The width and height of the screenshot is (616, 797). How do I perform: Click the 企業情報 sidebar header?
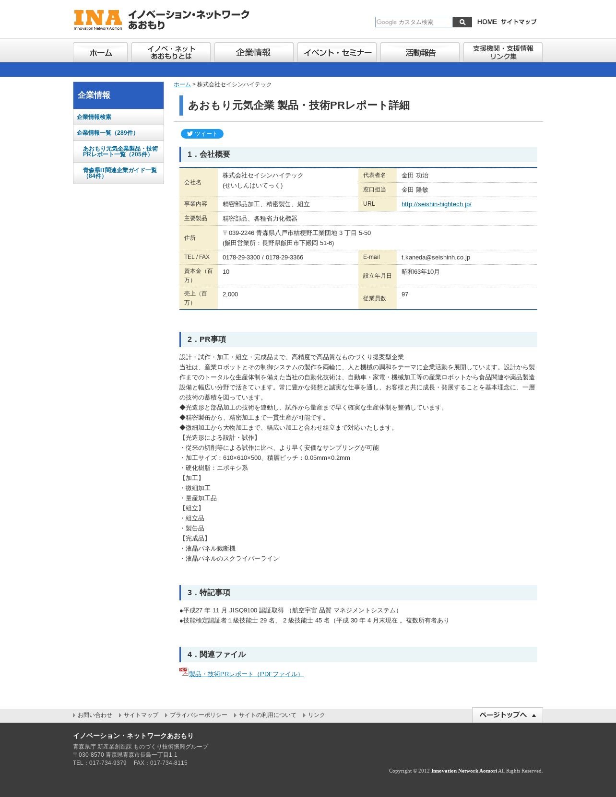tap(118, 95)
